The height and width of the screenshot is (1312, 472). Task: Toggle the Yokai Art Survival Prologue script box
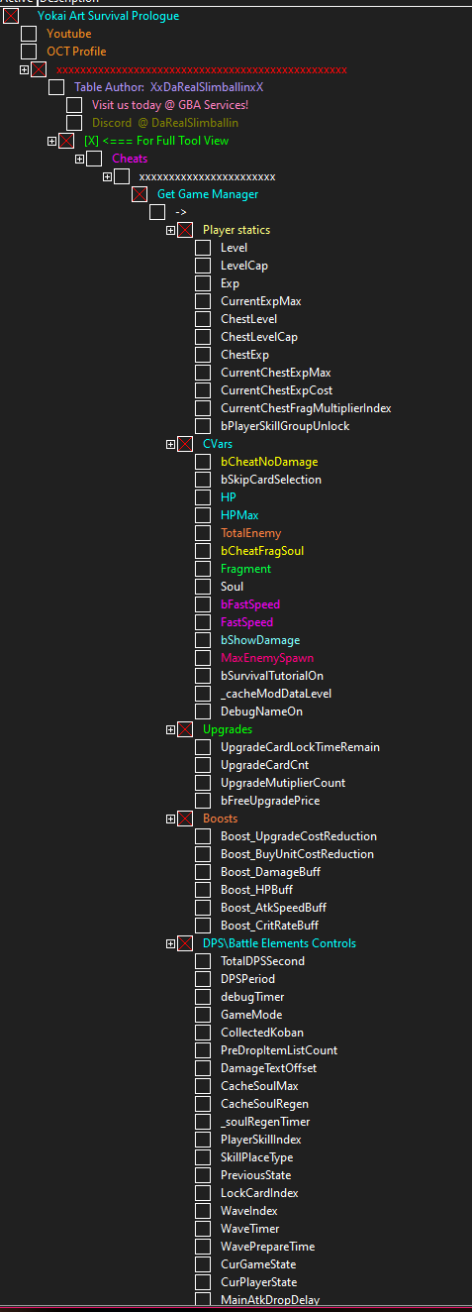[x=11, y=16]
